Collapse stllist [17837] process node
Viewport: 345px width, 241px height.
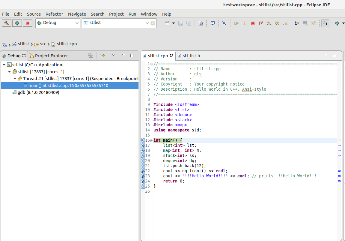click(10, 72)
